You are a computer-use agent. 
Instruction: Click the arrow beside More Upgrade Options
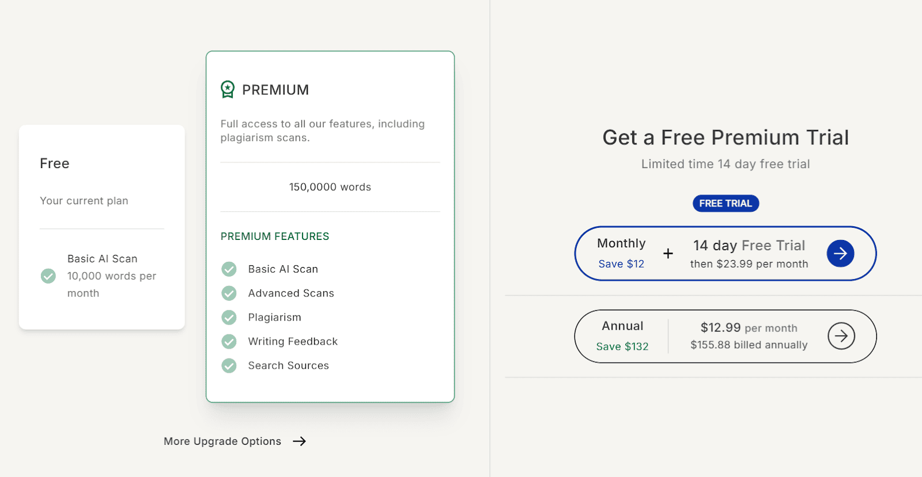299,441
